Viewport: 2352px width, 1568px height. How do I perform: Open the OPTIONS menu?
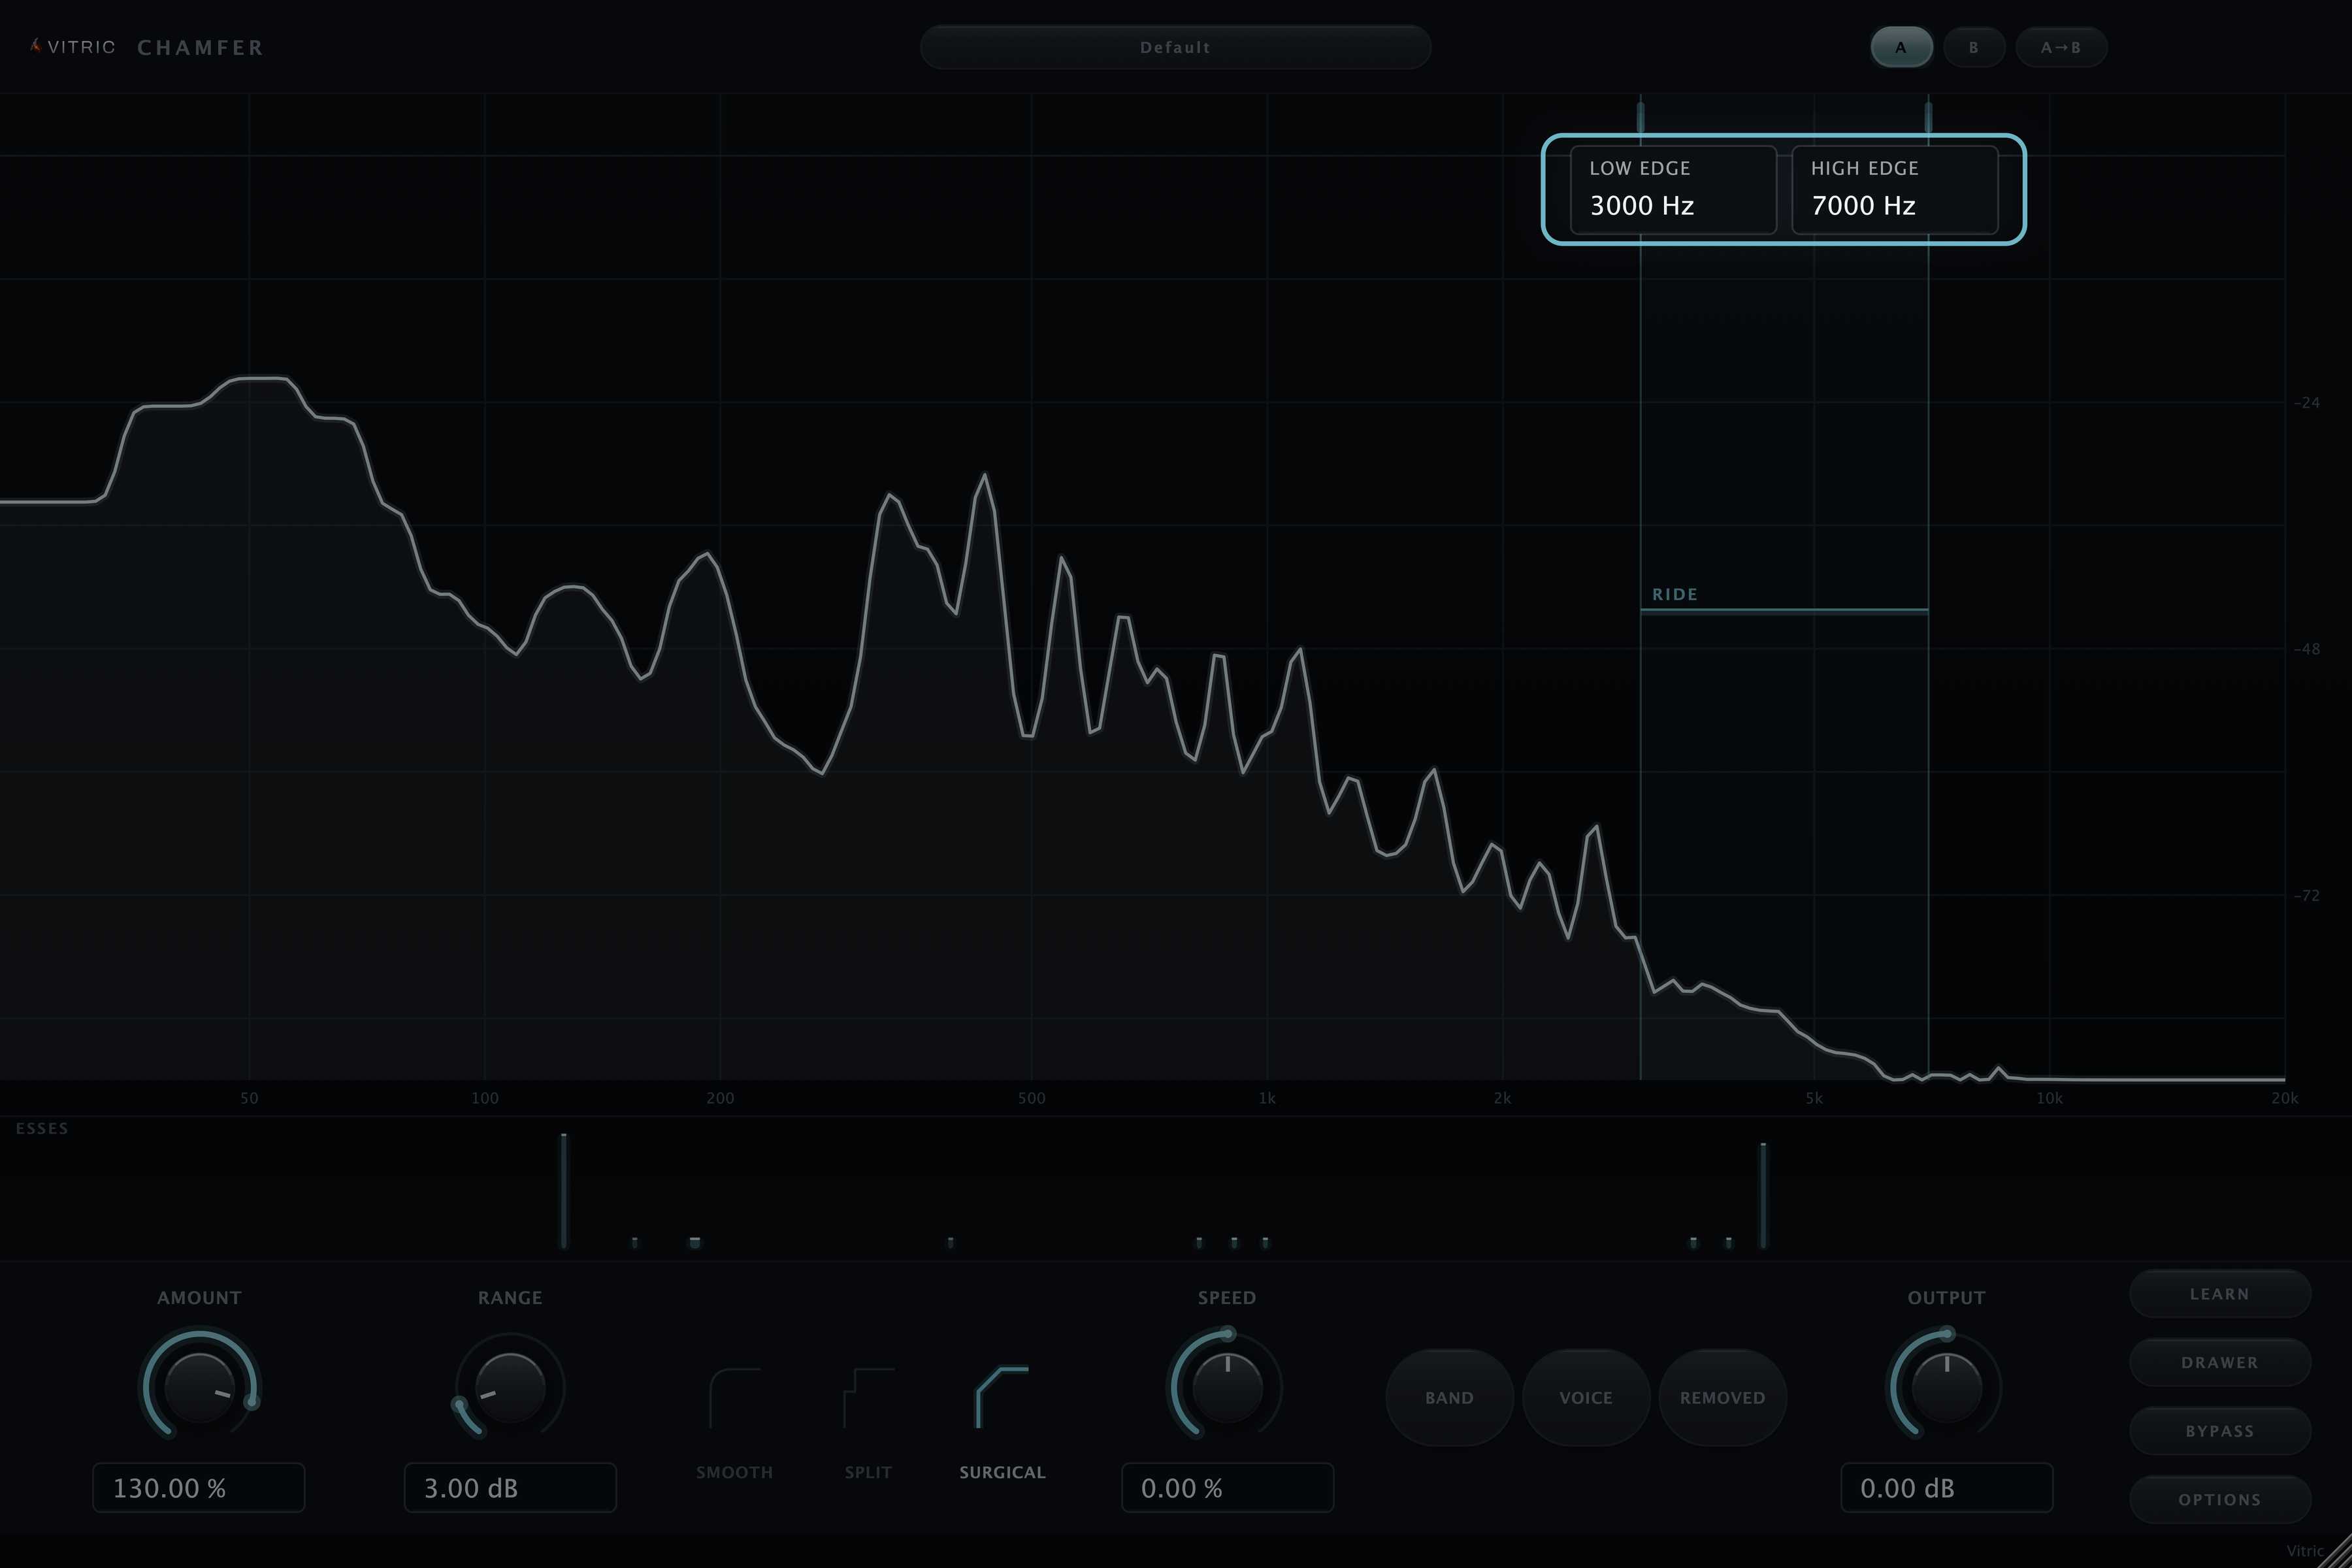pyautogui.click(x=2220, y=1499)
